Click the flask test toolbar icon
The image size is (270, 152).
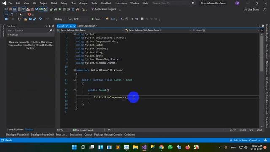[x=84, y=9]
